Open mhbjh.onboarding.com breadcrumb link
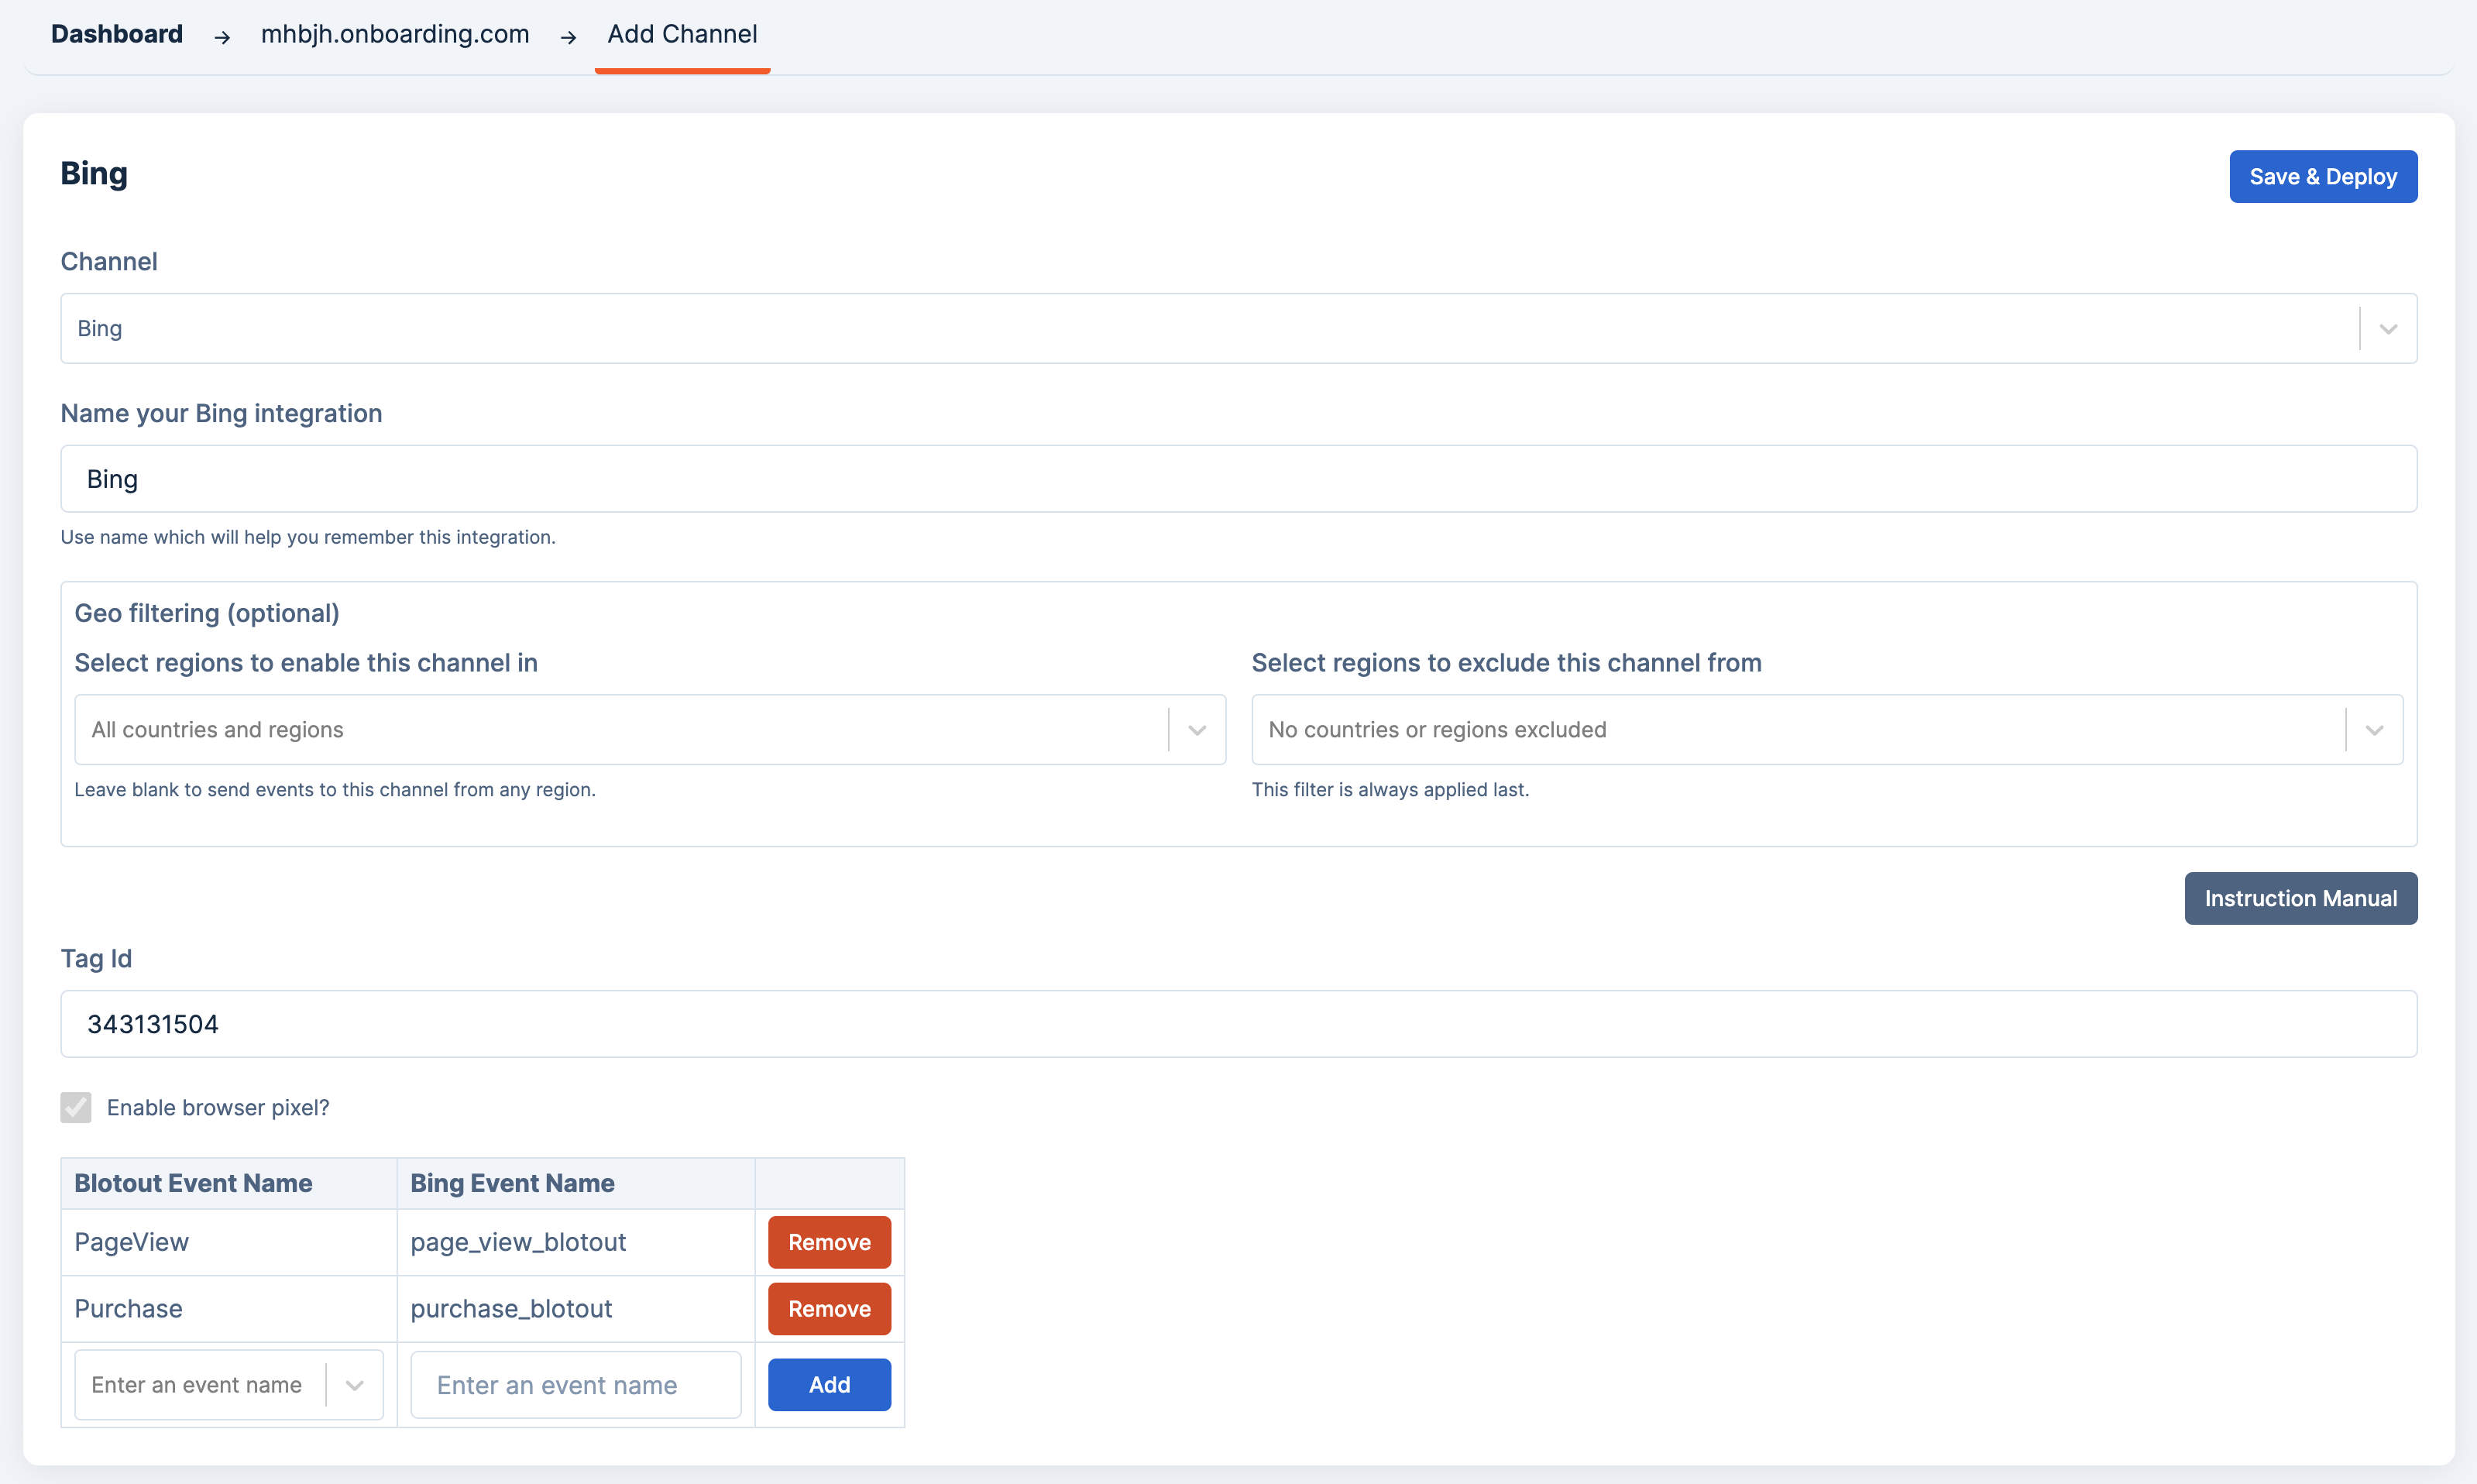Screen dimensions: 2477x1484 tap(394, 34)
